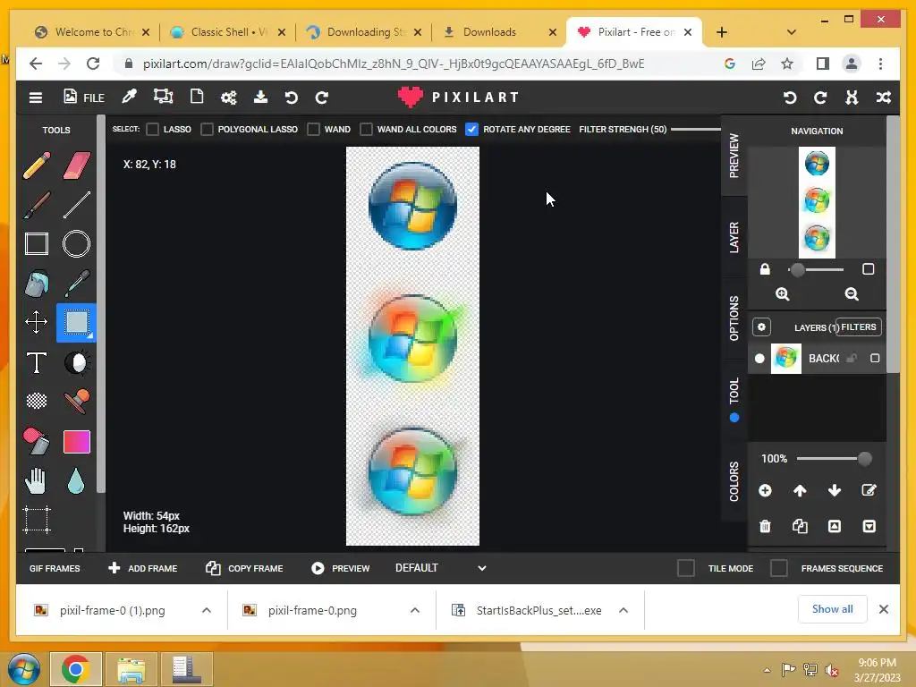Select the Hand pan tool
The width and height of the screenshot is (916, 687).
pos(36,481)
